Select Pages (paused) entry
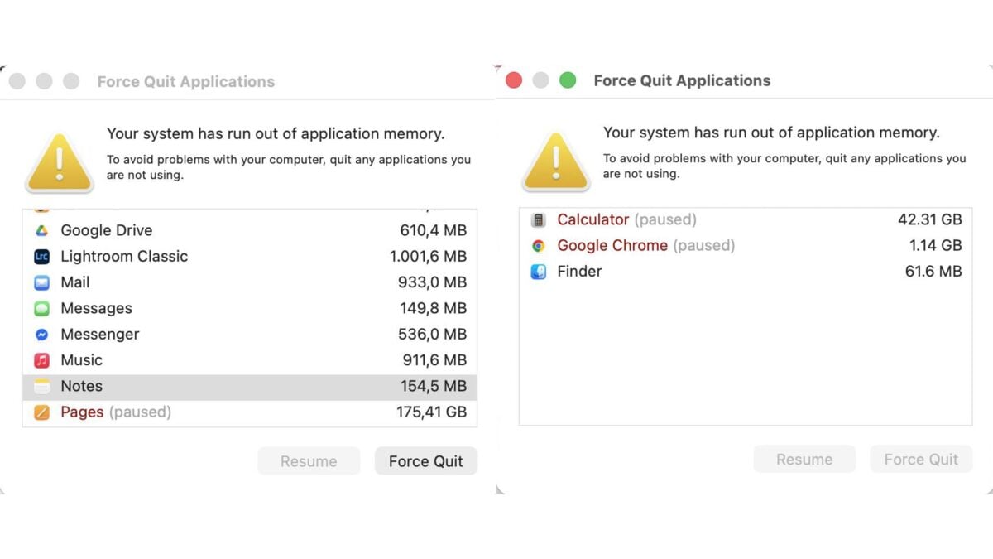The height and width of the screenshot is (559, 993). (x=248, y=412)
